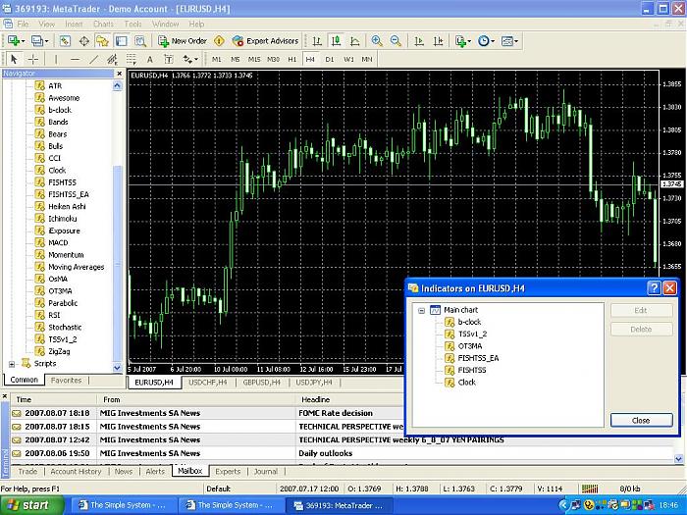Image resolution: width=687 pixels, height=515 pixels.
Task: Select the equidistant channel tool
Action: 112,59
